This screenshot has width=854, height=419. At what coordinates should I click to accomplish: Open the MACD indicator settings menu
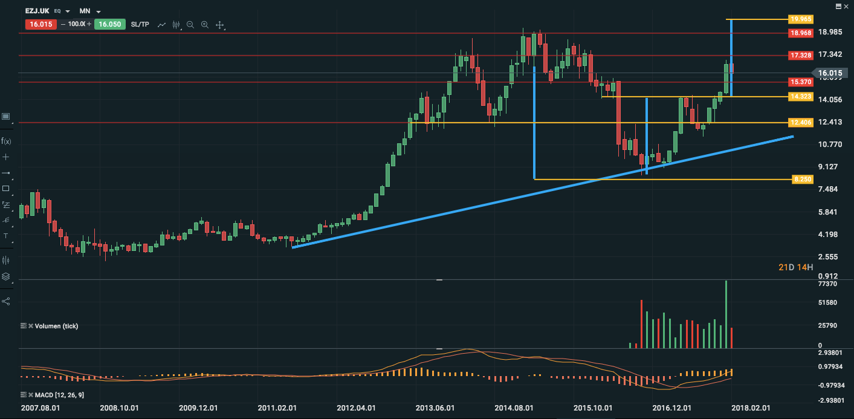coord(24,395)
